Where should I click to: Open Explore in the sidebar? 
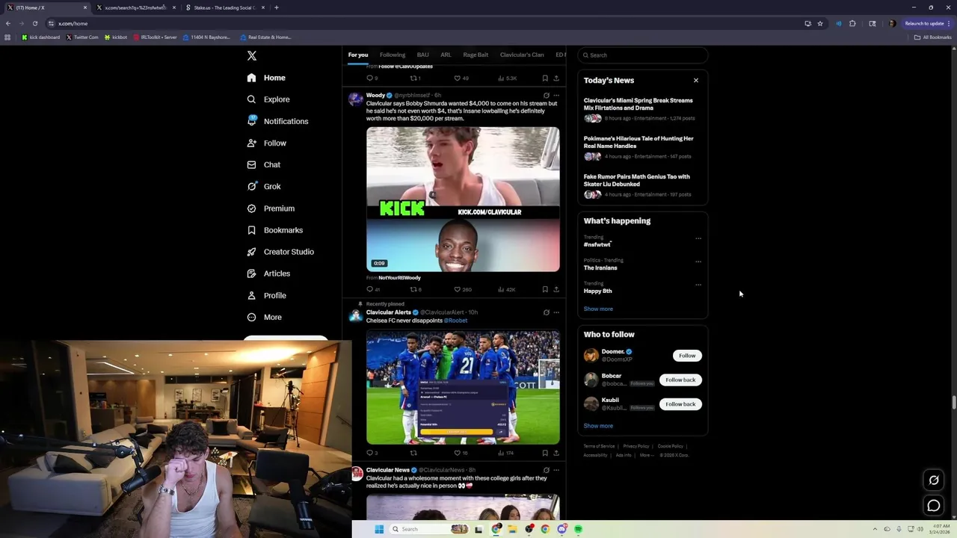[268, 99]
